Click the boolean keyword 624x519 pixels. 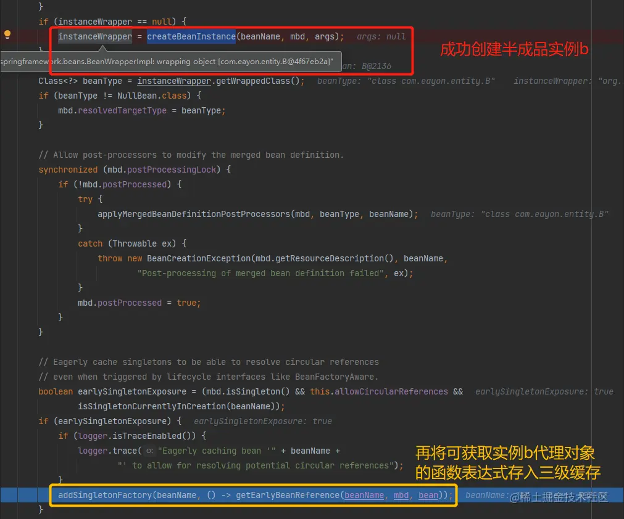[56, 391]
